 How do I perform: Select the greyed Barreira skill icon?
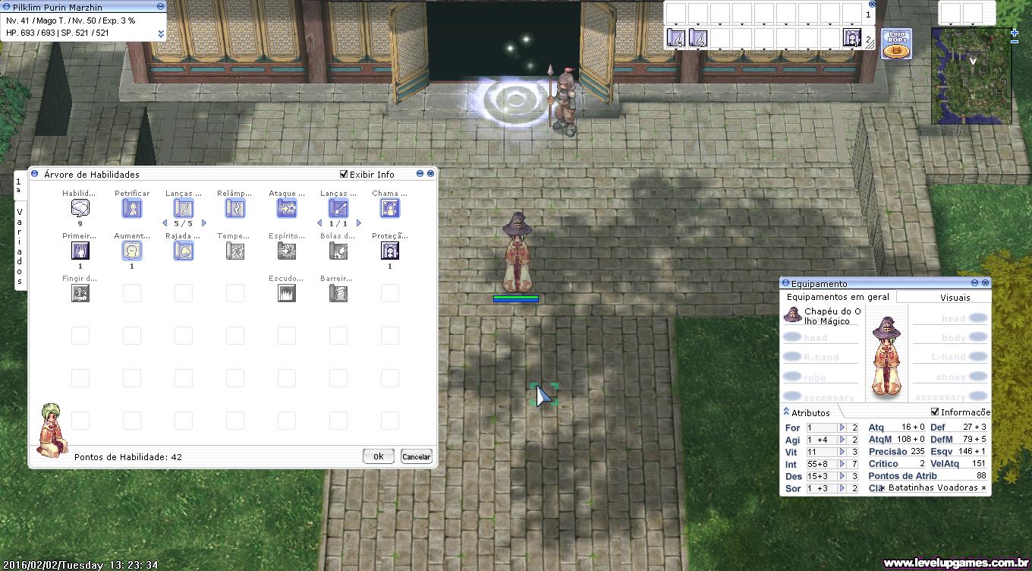point(338,294)
